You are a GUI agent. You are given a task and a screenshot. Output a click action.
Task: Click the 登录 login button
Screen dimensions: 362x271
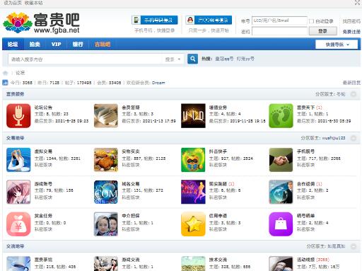coord(322,31)
